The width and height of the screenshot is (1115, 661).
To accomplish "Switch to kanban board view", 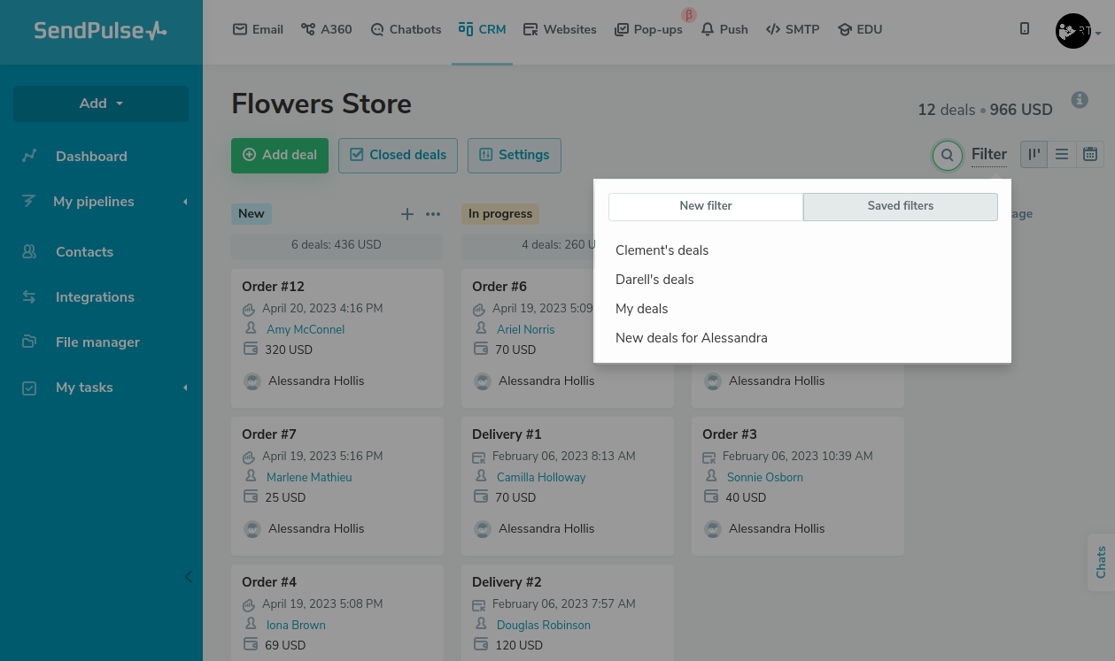I will (x=1034, y=155).
